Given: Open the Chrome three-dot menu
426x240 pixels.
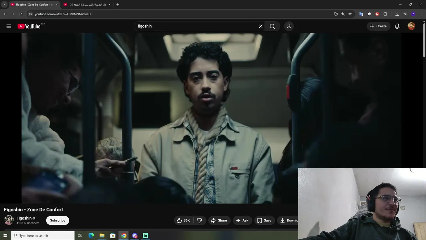Looking at the screenshot, I should 421,14.
